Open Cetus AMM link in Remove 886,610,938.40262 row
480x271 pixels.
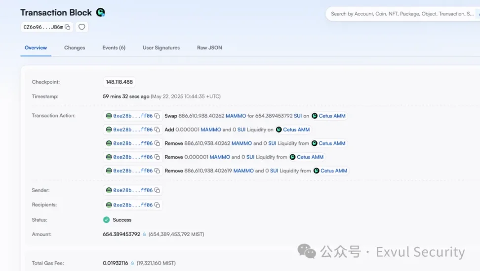(x=332, y=143)
